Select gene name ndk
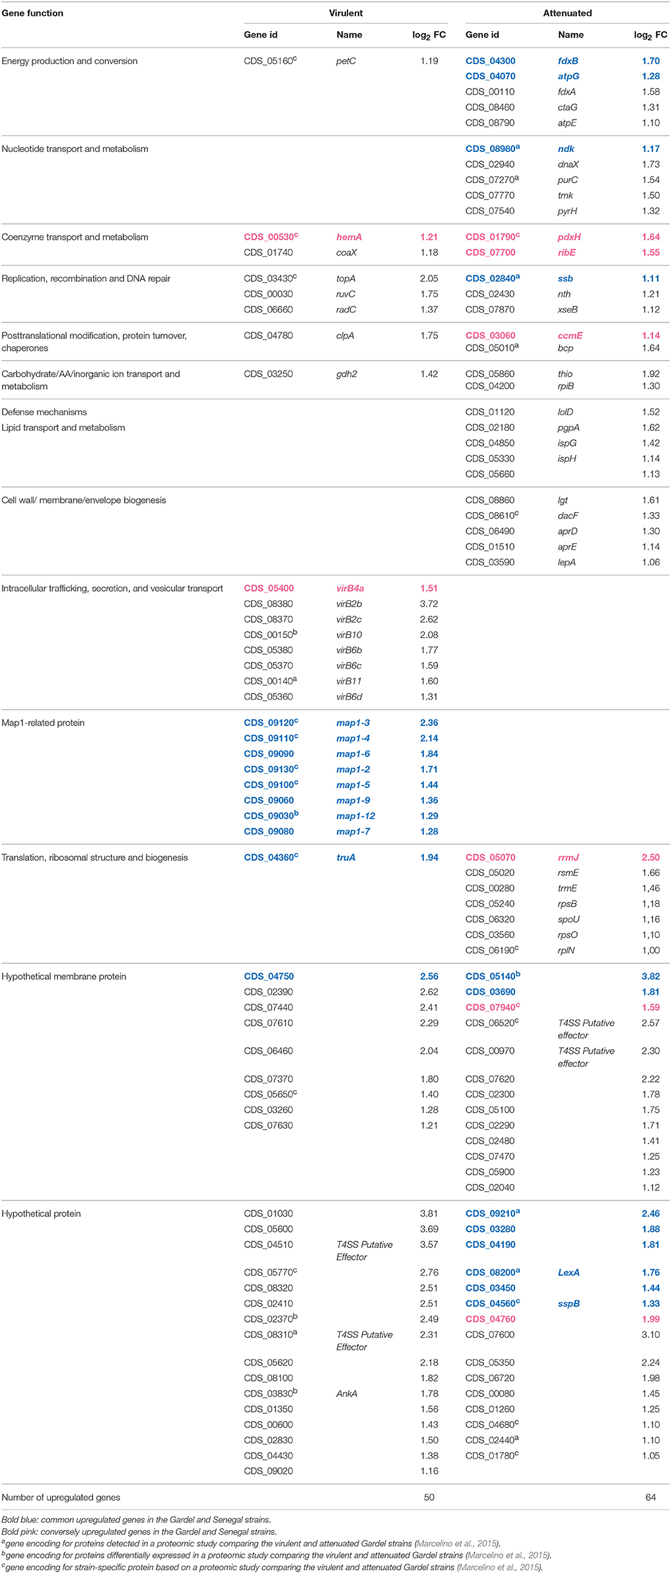Viewport: 671px width, 1573px height. (x=566, y=149)
